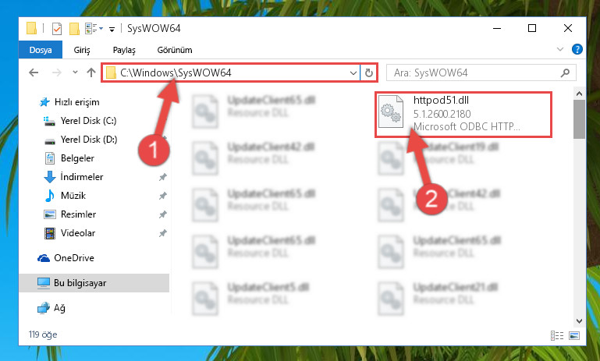This screenshot has height=361, width=600.
Task: Switch to the Görünüm ribbon tab
Action: (175, 50)
